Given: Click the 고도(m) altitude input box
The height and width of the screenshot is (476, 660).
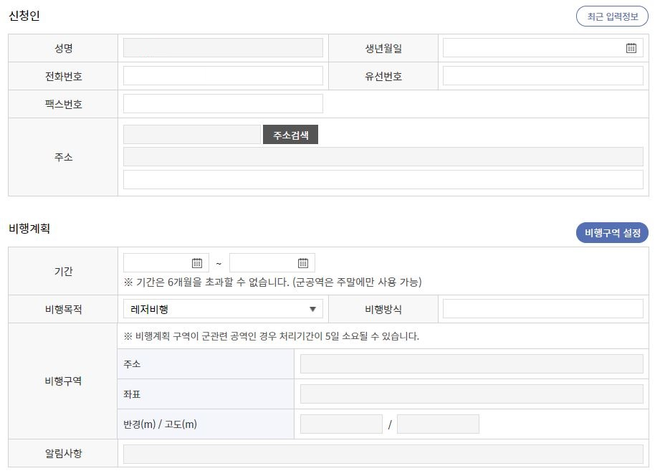Looking at the screenshot, I should pyautogui.click(x=438, y=424).
